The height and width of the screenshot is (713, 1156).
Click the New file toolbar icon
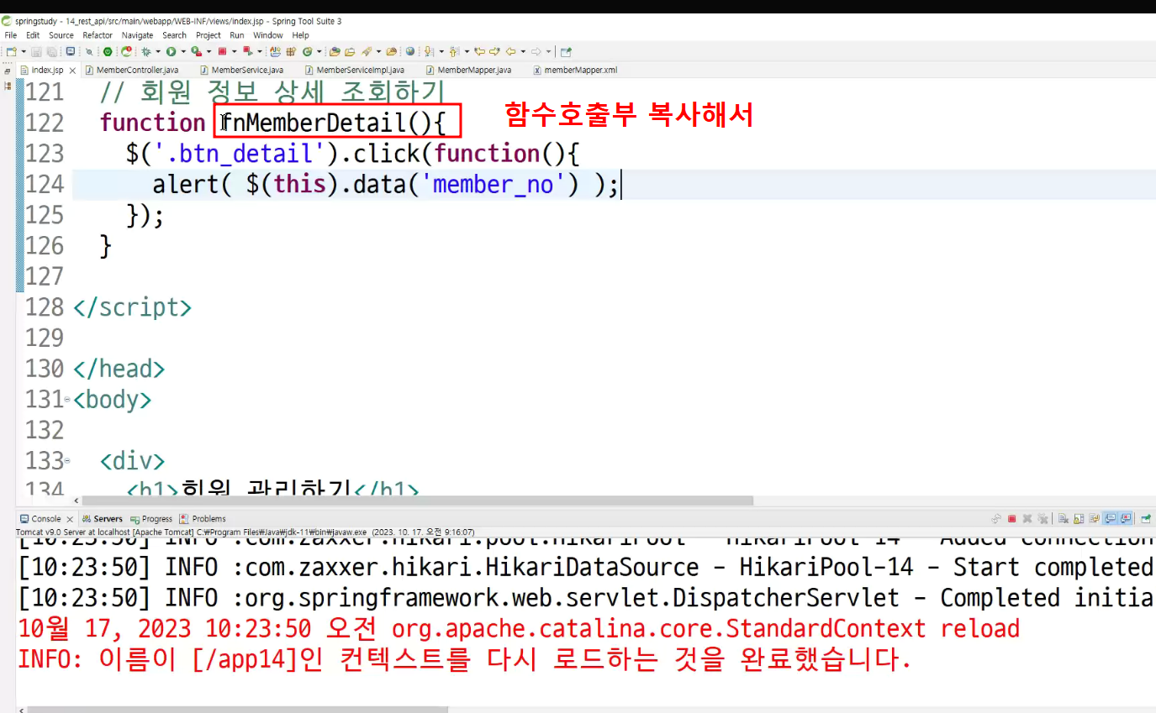tap(11, 51)
